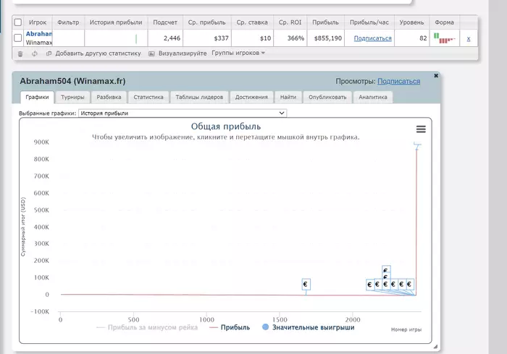Open the Найти tab
The image size is (507, 354).
[x=288, y=97]
